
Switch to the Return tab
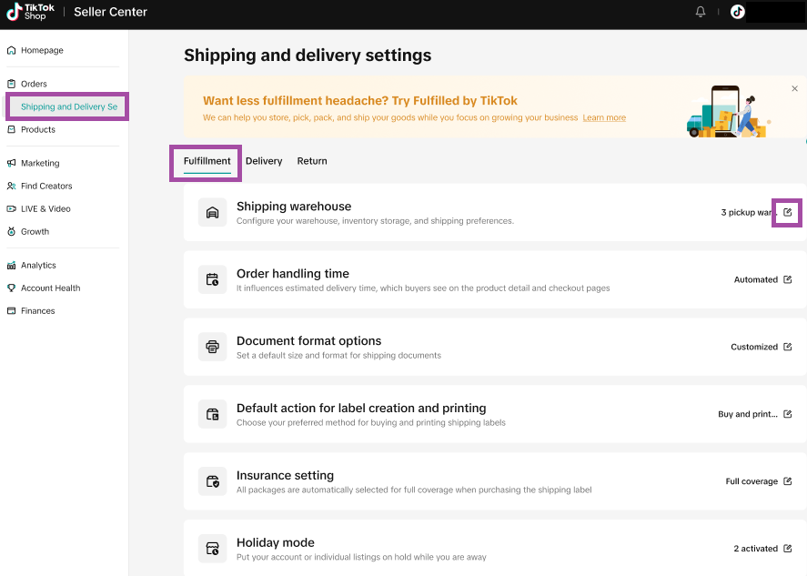(x=312, y=161)
